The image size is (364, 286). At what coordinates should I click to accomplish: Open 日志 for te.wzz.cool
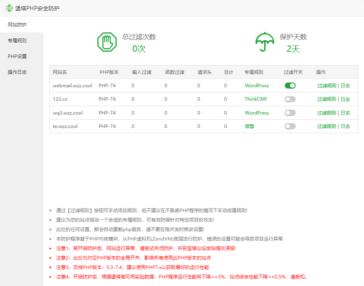[x=345, y=126]
